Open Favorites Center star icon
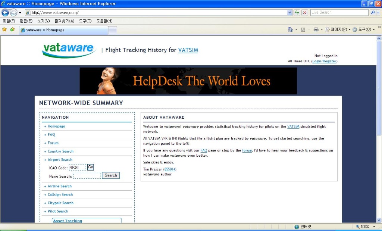The image size is (382, 231). (4, 29)
